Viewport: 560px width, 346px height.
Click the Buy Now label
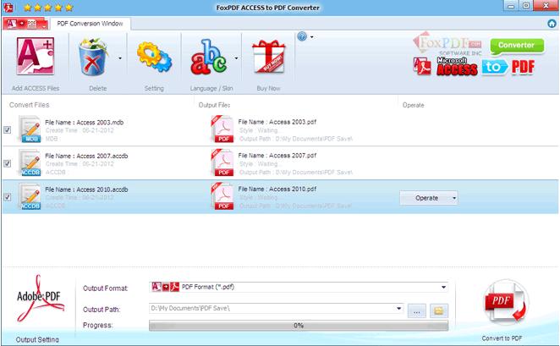268,88
